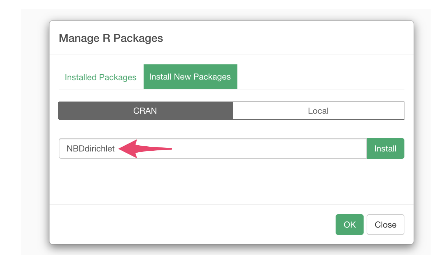The width and height of the screenshot is (440, 262).
Task: Click the Manage R Packages dialog title
Action: click(x=111, y=38)
